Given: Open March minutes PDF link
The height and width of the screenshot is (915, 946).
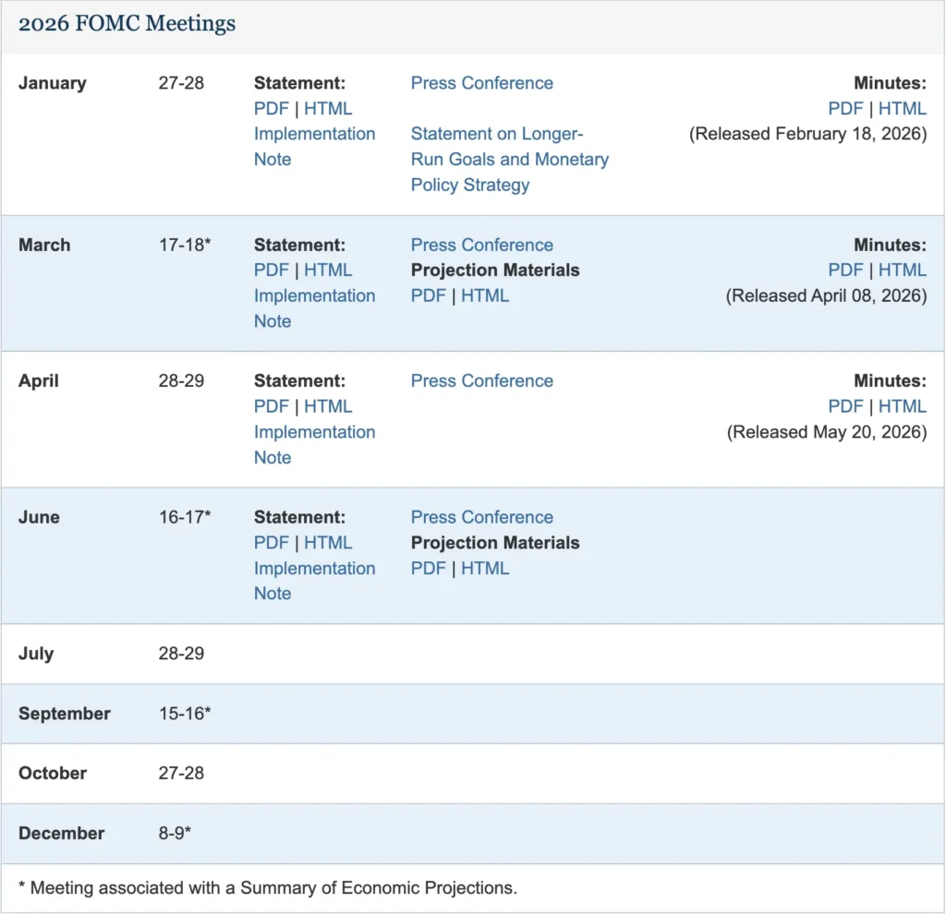Looking at the screenshot, I should pyautogui.click(x=845, y=271).
